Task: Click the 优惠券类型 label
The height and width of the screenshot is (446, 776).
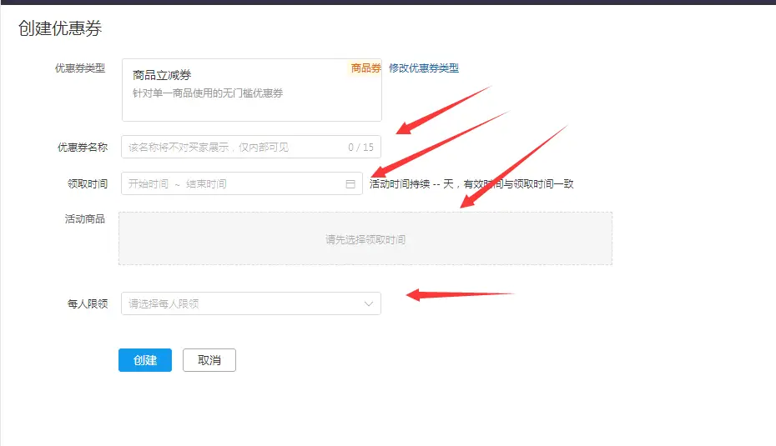Action: pos(80,68)
